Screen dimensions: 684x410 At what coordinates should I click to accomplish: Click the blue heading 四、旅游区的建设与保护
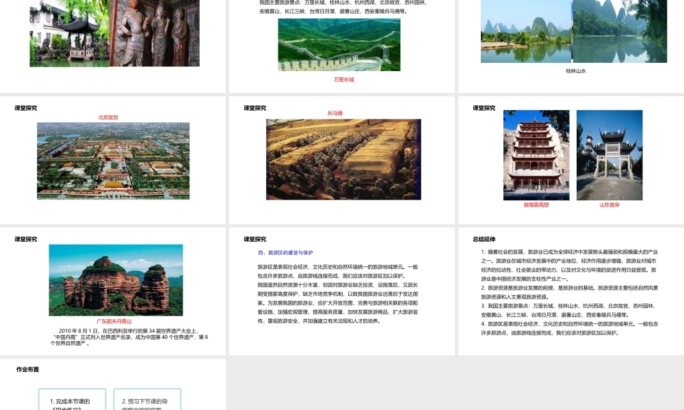point(285,252)
